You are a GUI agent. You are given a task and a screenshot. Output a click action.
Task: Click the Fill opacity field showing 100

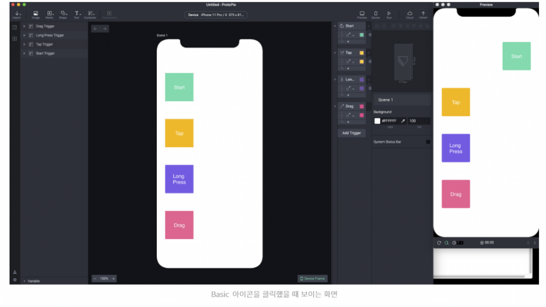(x=419, y=121)
